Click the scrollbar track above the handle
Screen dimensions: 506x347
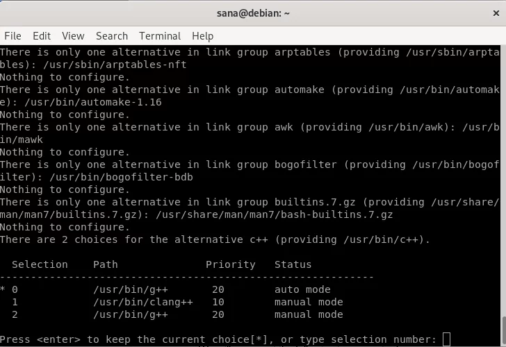(x=503, y=180)
